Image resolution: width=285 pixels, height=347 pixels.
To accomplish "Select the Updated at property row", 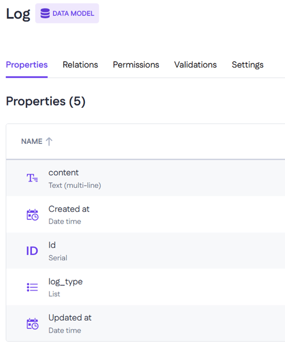I will tap(145, 323).
